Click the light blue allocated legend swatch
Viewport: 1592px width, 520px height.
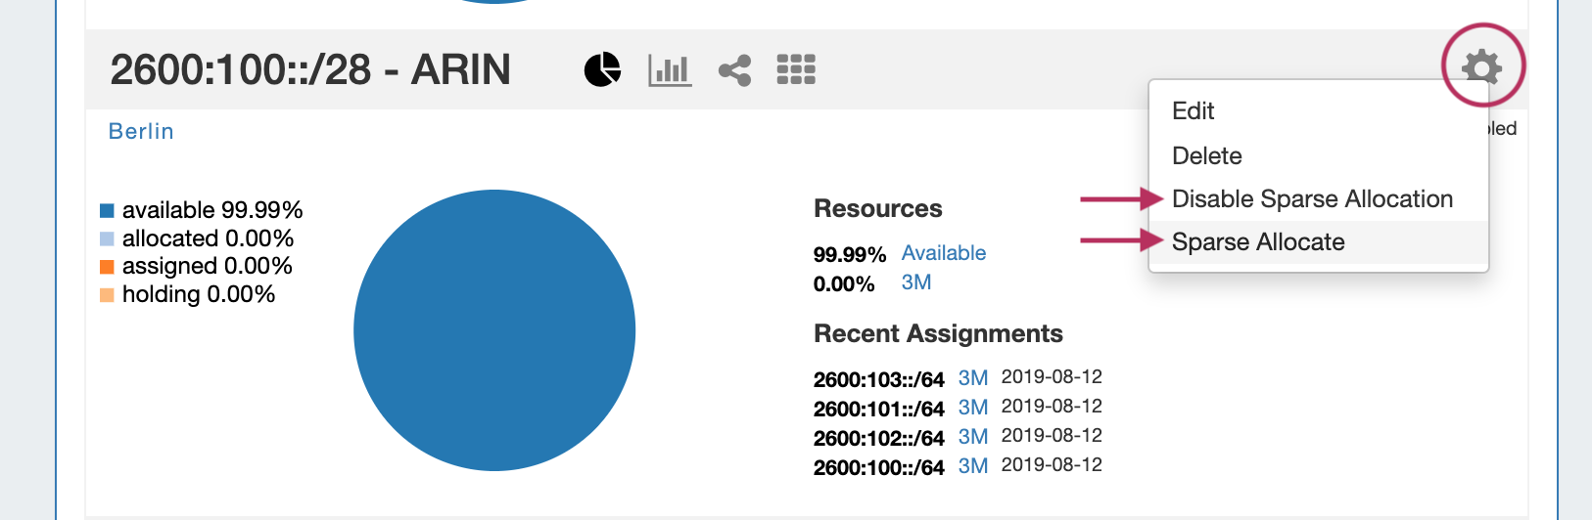[108, 238]
